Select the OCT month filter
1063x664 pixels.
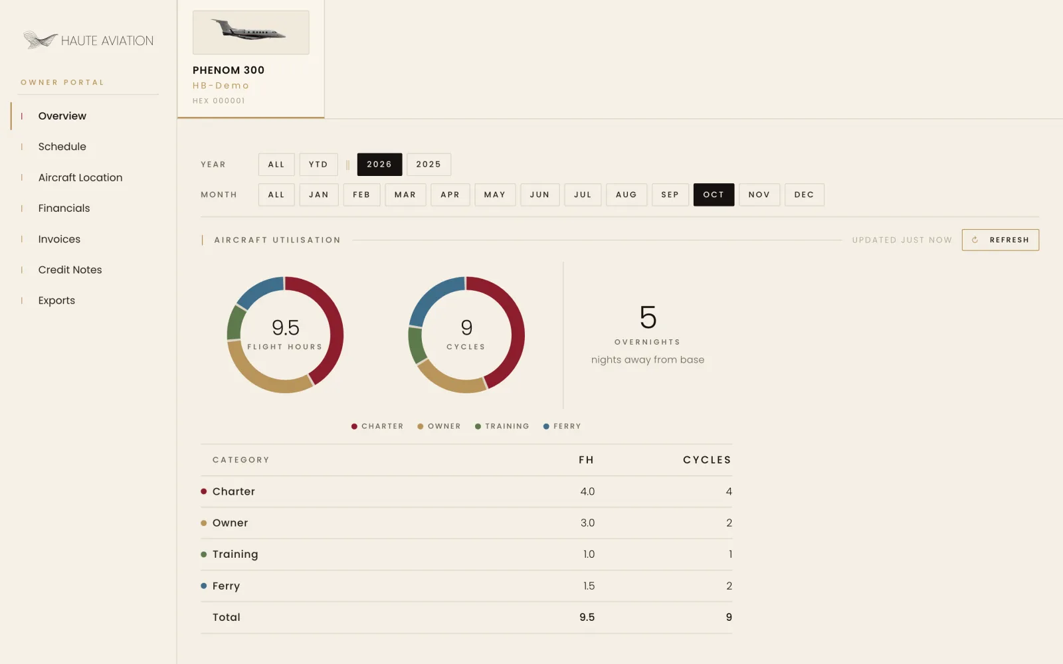(x=714, y=195)
